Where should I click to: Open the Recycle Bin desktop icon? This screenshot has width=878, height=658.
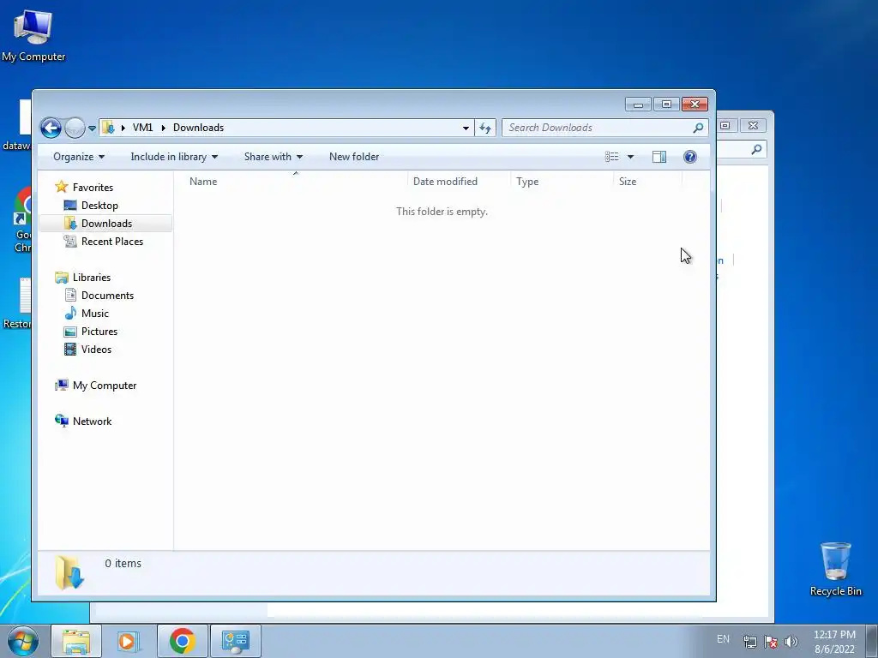point(835,569)
